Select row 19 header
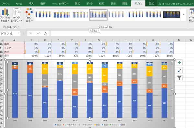Image resolution: width=194 pixels, height=128 pixels. pos(2,56)
